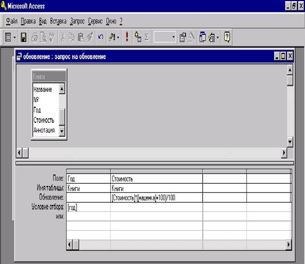
Task: Click the Условие отбора cell containing [год]
Action: (88, 207)
